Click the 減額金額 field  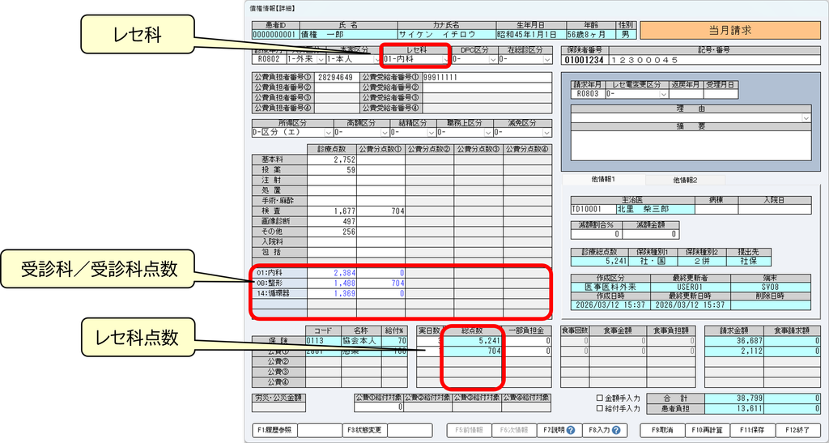pos(651,234)
